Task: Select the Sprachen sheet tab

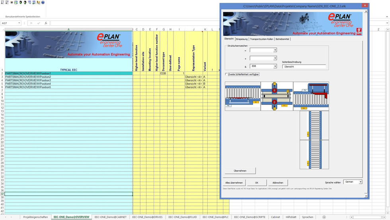Action: coord(308,217)
